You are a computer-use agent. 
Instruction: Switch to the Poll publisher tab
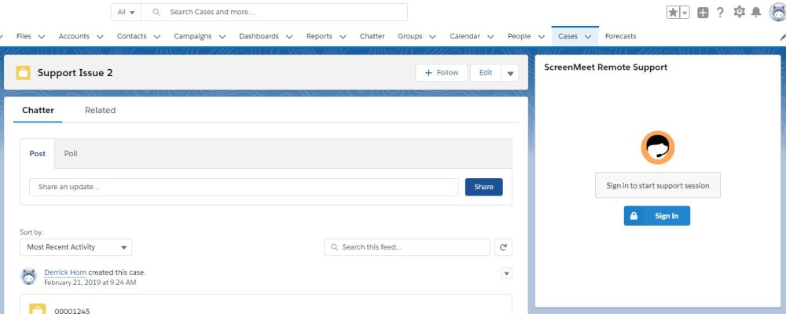click(71, 154)
